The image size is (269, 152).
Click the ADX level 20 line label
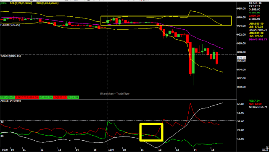[x=2, y=136]
